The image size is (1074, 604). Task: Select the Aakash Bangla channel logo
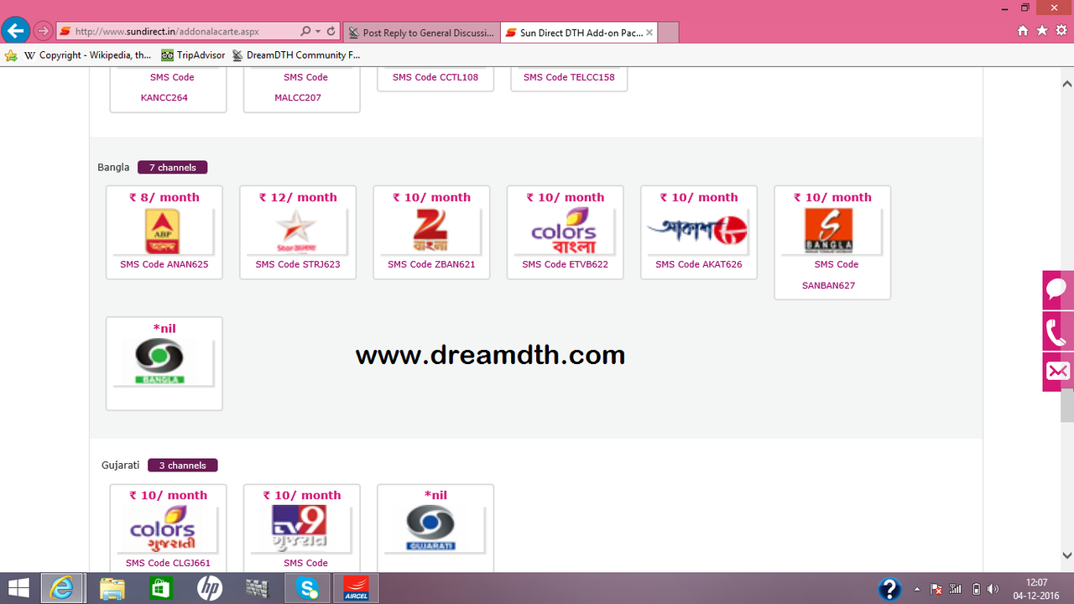(x=698, y=232)
